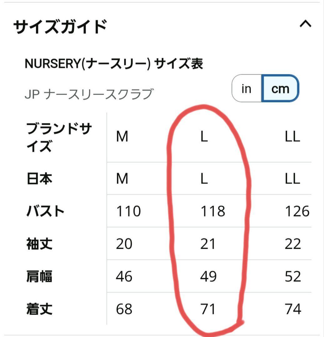The image size is (324, 337).
Task: Click the 日本 row label
Action: coord(39,178)
